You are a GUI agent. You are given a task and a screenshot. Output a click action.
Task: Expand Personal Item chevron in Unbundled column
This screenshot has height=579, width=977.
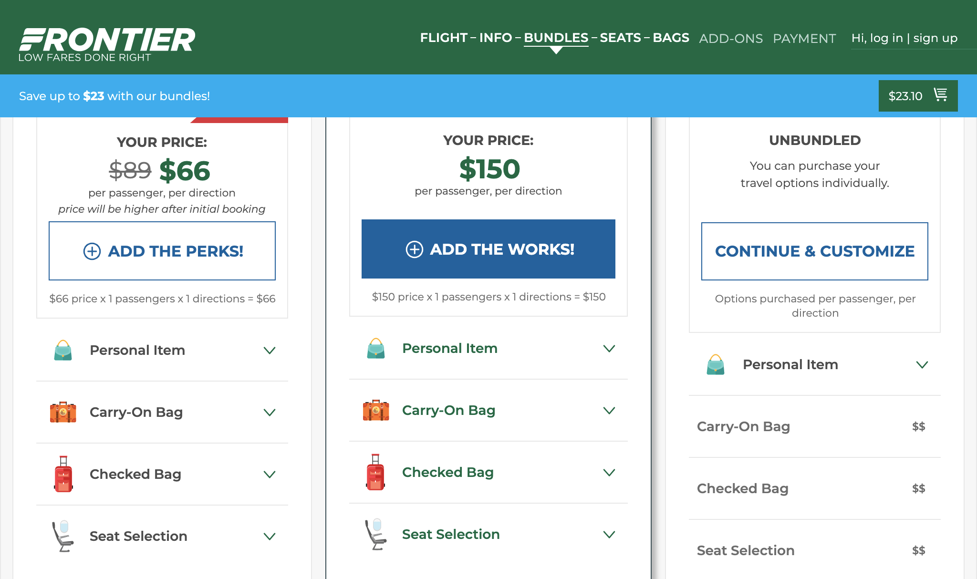(x=922, y=365)
